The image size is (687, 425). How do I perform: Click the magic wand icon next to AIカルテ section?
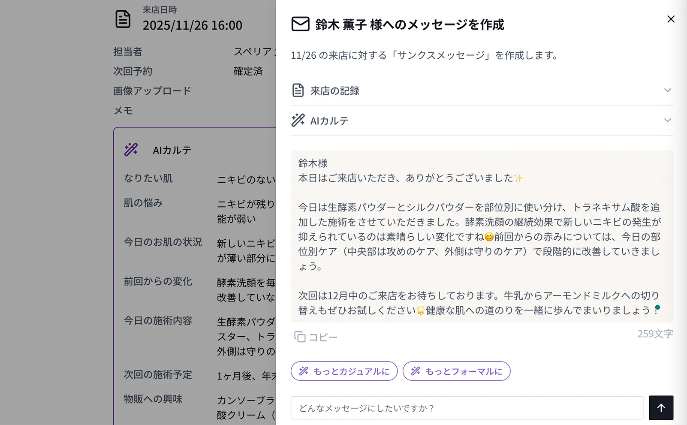coord(298,120)
